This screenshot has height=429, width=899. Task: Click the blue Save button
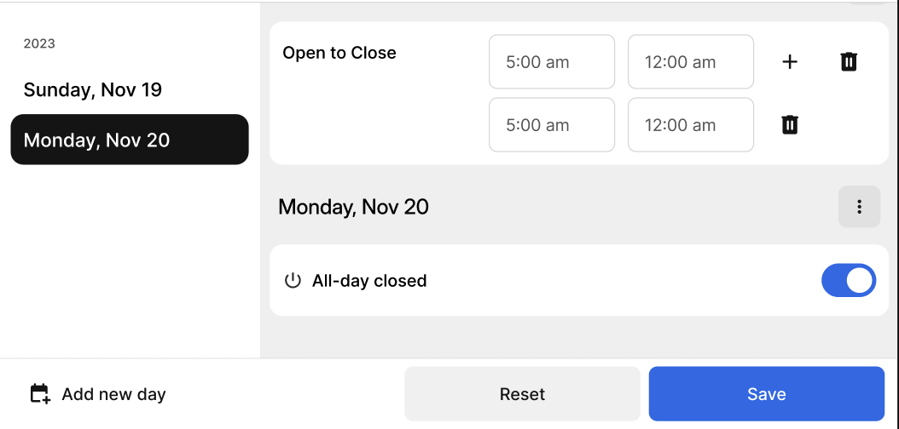point(766,394)
